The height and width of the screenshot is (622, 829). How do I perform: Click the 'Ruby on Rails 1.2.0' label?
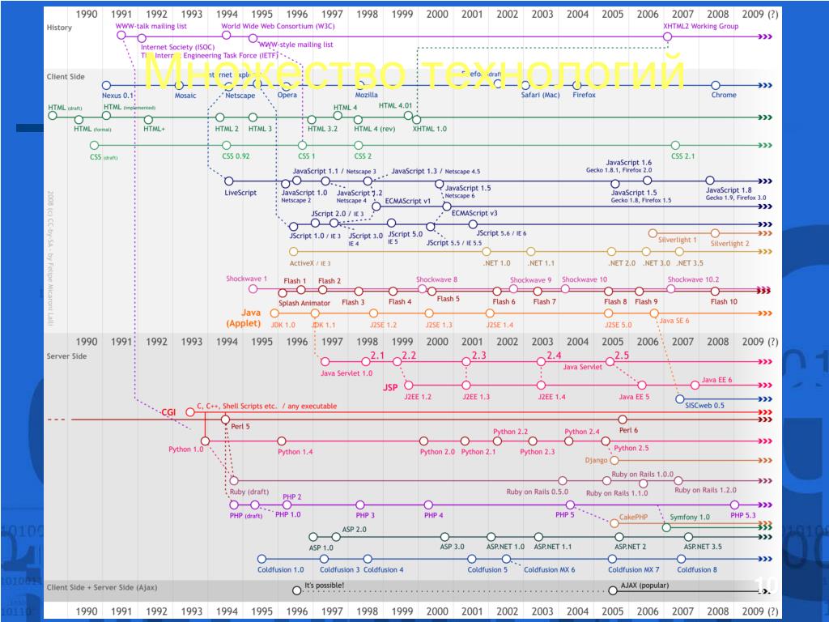(705, 490)
